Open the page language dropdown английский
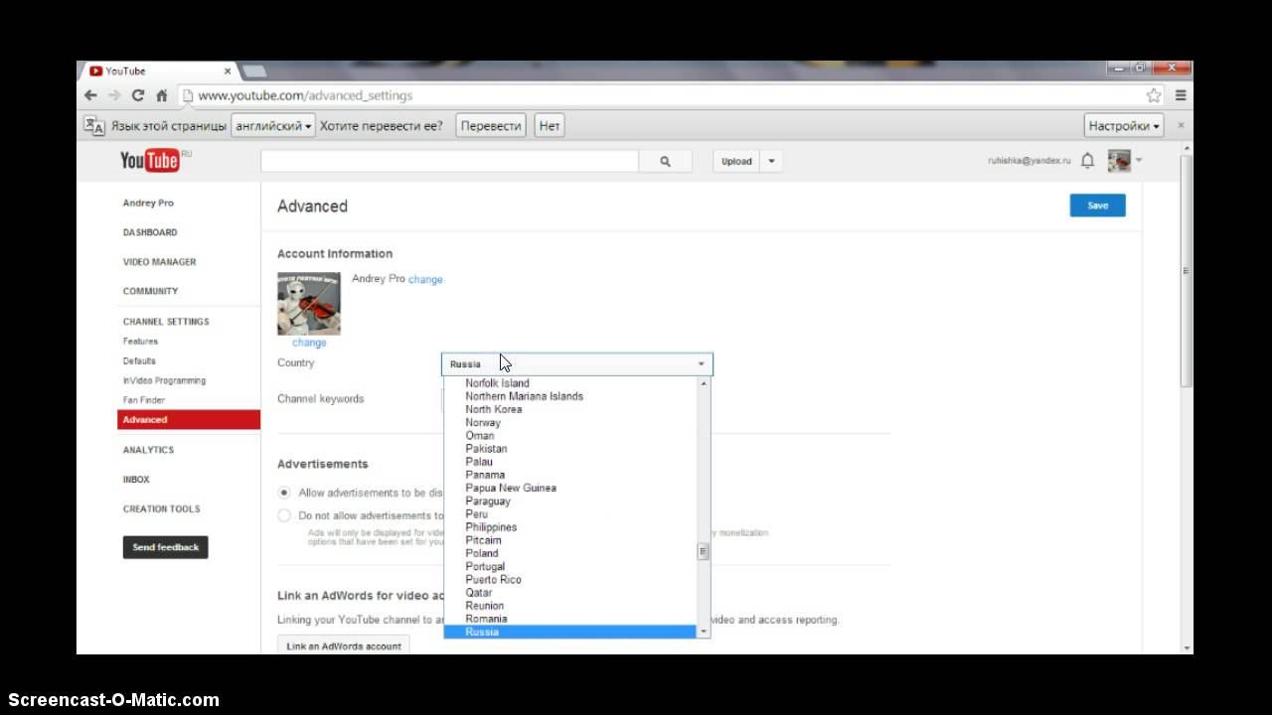This screenshot has width=1272, height=715. point(274,126)
